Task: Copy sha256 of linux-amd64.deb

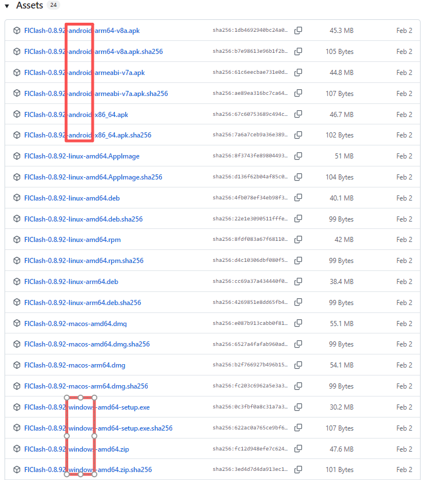Action: pyautogui.click(x=298, y=198)
